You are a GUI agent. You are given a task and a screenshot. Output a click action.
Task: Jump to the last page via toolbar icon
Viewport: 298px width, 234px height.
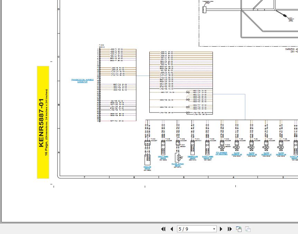pos(230,229)
